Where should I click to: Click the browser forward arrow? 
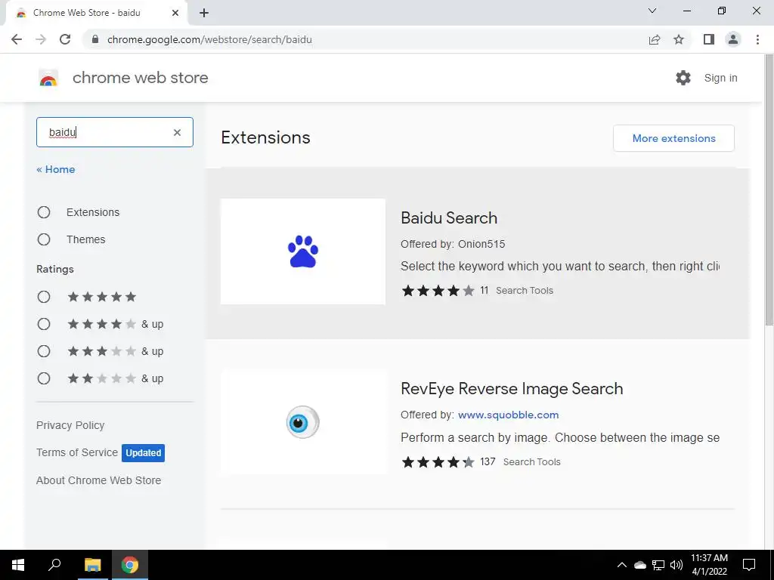(41, 39)
